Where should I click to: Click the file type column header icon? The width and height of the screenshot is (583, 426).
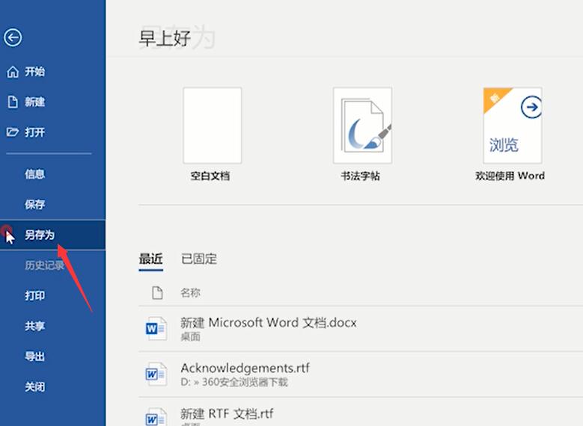point(157,293)
